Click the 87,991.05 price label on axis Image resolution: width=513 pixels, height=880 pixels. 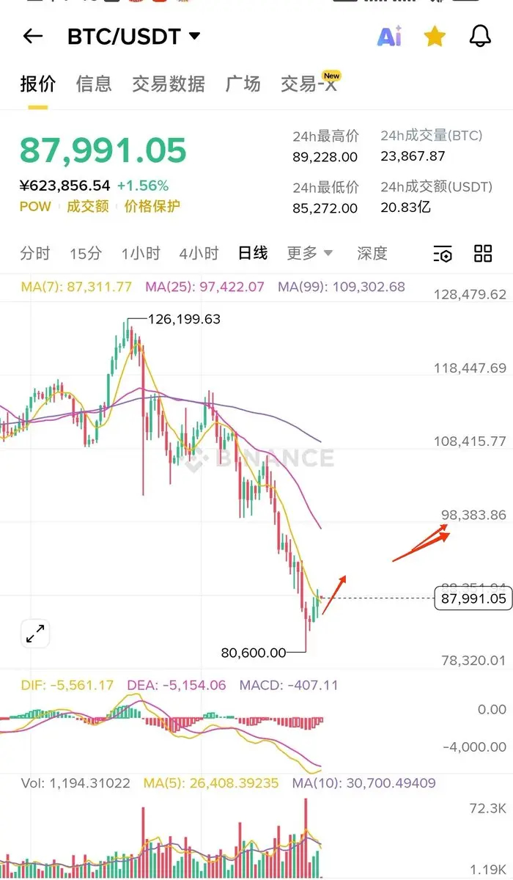[473, 598]
